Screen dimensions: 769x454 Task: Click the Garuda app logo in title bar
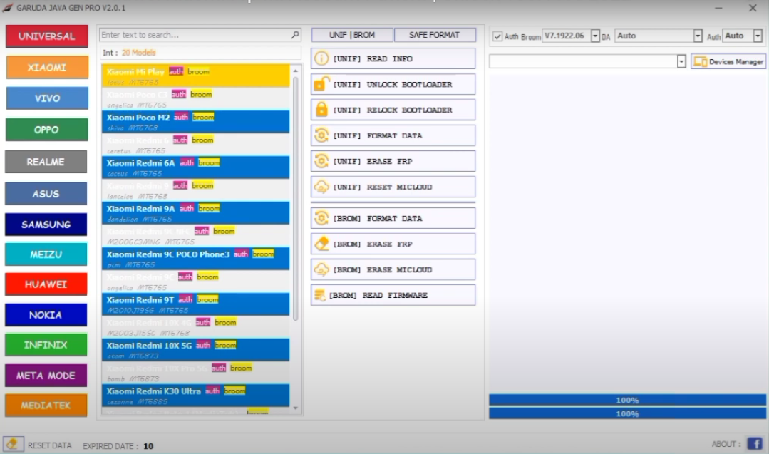(7, 8)
